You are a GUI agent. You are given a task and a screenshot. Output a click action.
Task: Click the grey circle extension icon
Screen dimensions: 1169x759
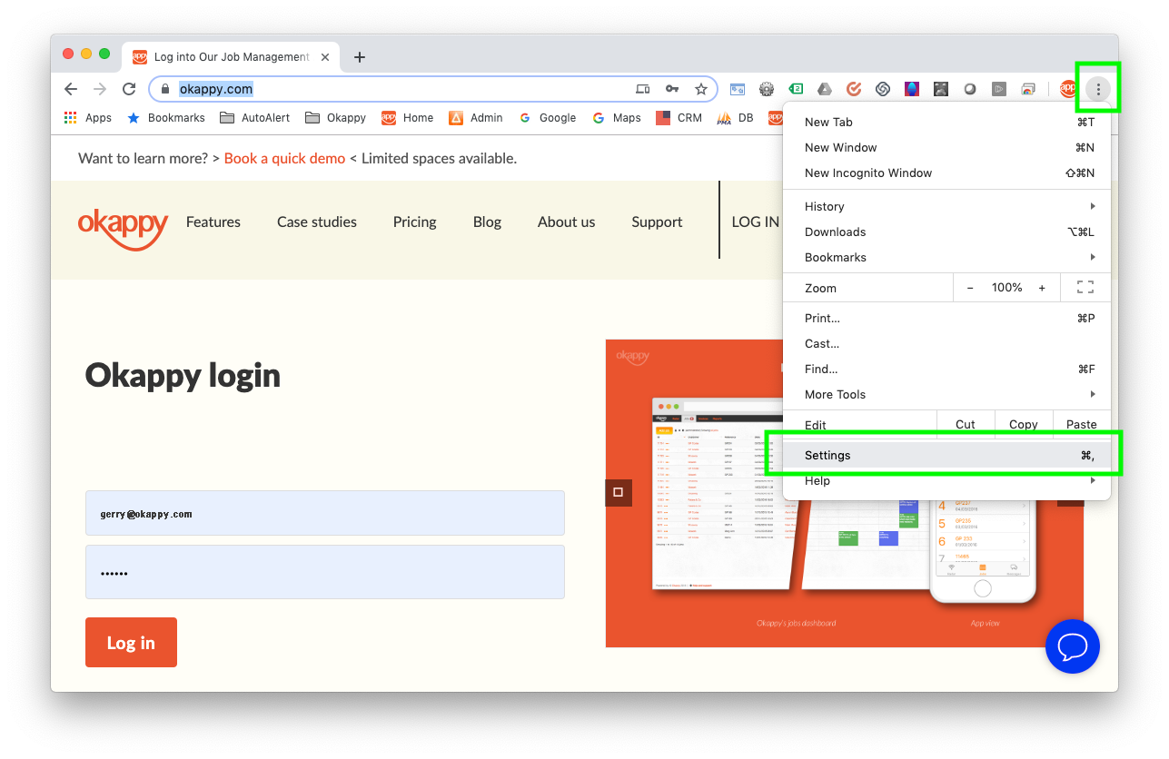969,89
